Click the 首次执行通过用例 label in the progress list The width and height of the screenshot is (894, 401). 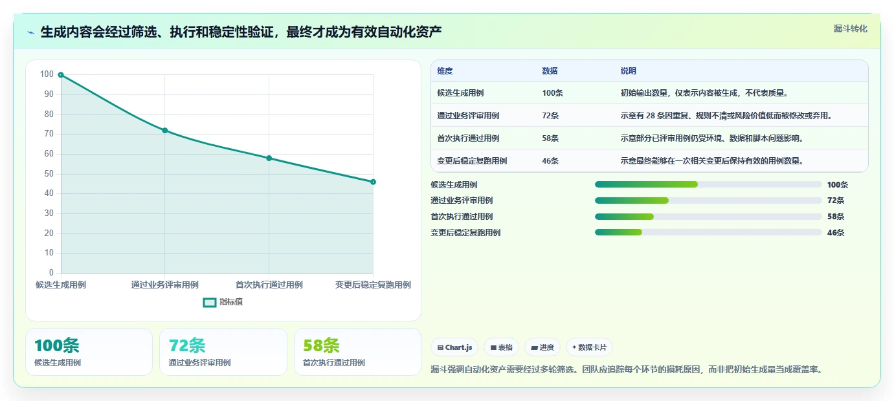tap(462, 217)
